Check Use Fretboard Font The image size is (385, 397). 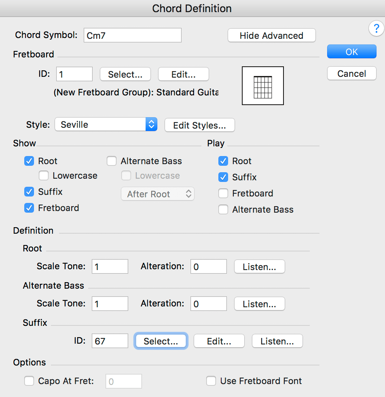211,381
